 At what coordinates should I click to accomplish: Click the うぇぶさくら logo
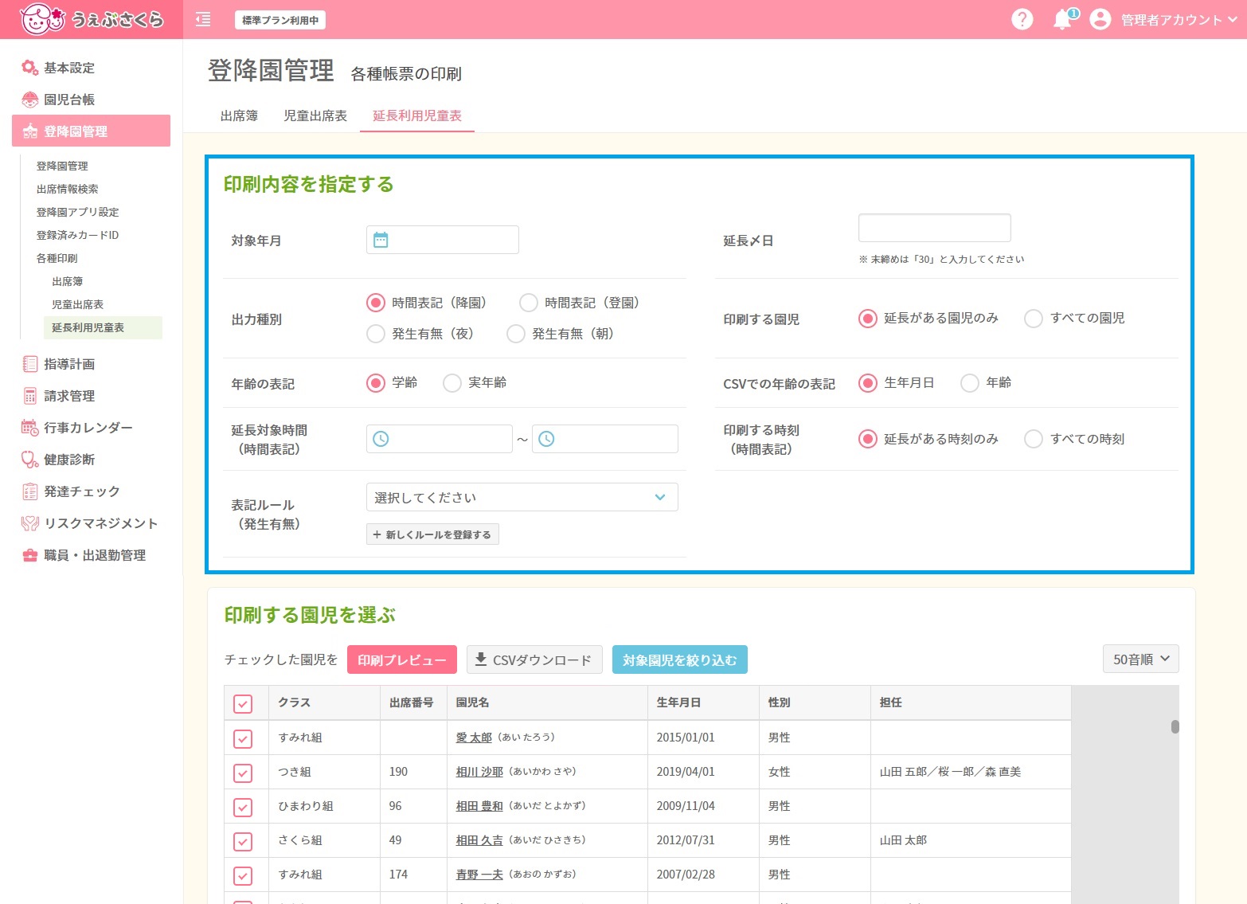tap(92, 19)
